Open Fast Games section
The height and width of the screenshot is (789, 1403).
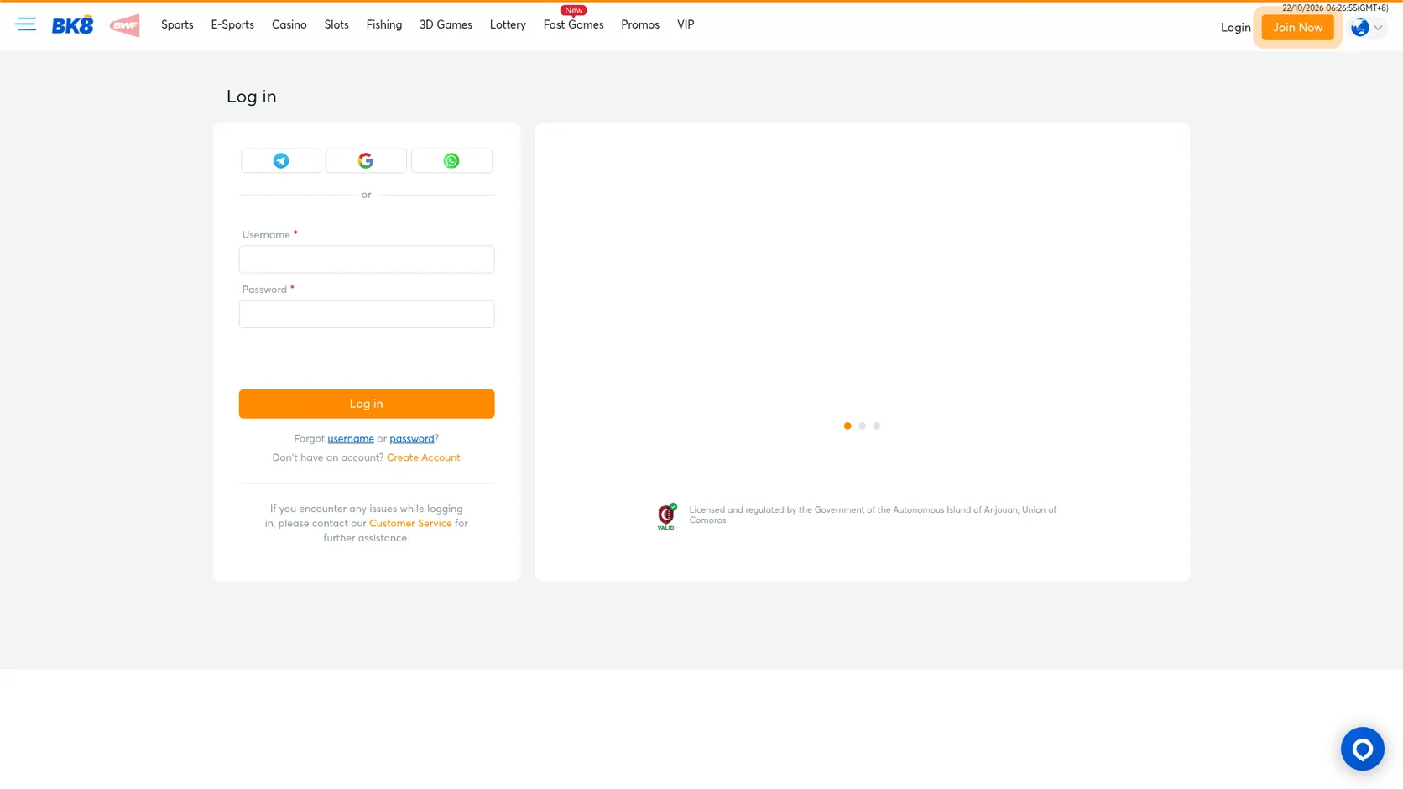pos(573,24)
